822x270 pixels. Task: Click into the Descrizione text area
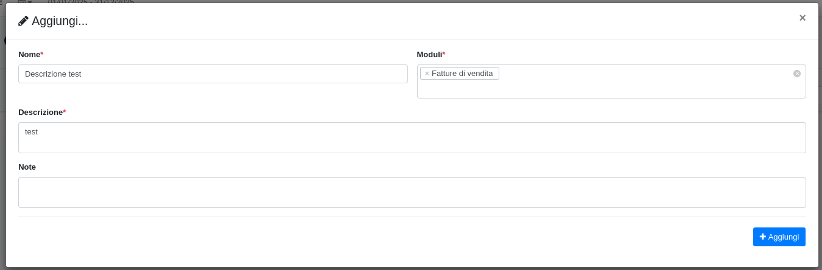pos(412,138)
